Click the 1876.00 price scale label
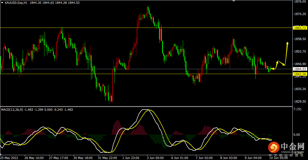 tap(300, 2)
